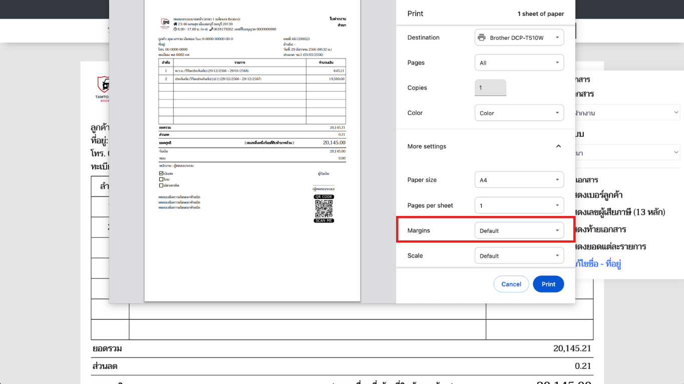This screenshot has height=384, width=684.
Task: Click the blue edit name-address link in background
Action: coord(598,263)
